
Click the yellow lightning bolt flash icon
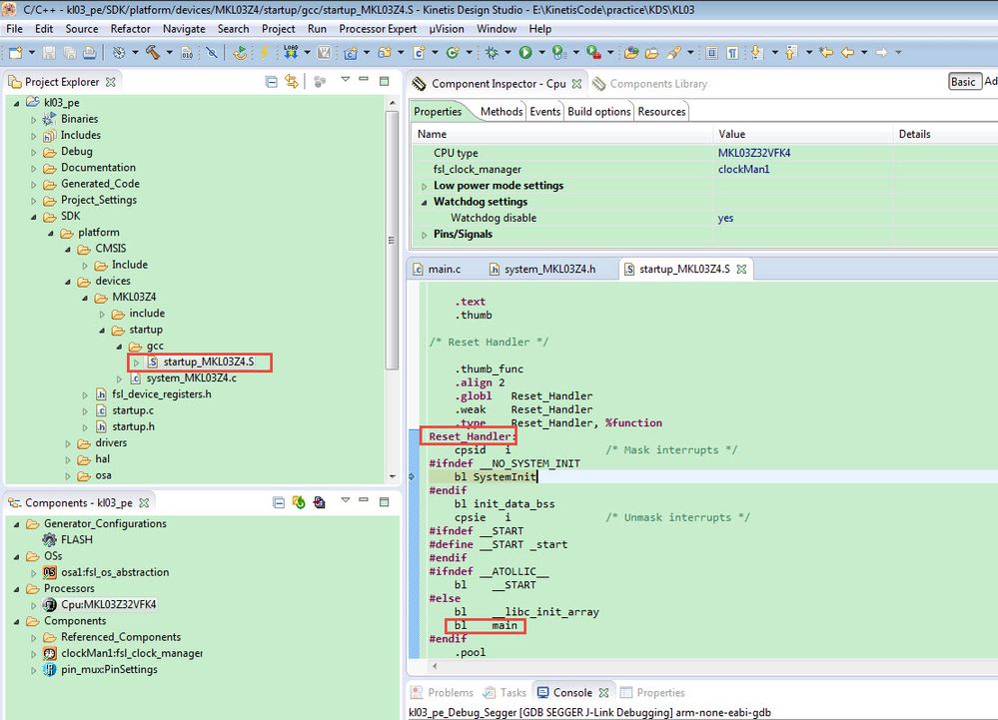(264, 52)
